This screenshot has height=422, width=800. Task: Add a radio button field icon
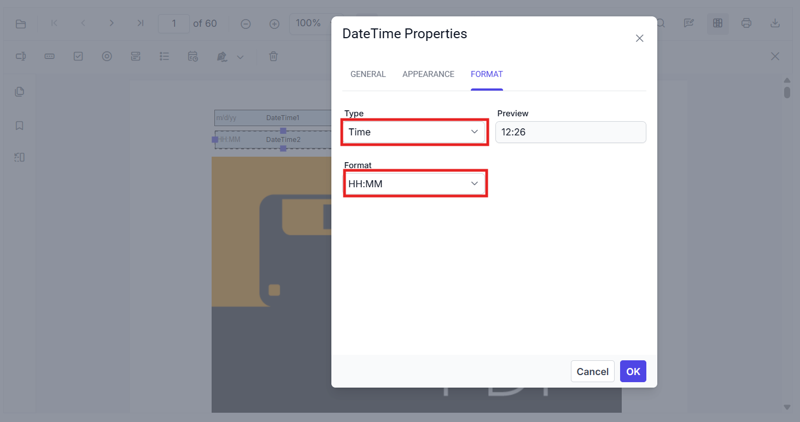[107, 56]
